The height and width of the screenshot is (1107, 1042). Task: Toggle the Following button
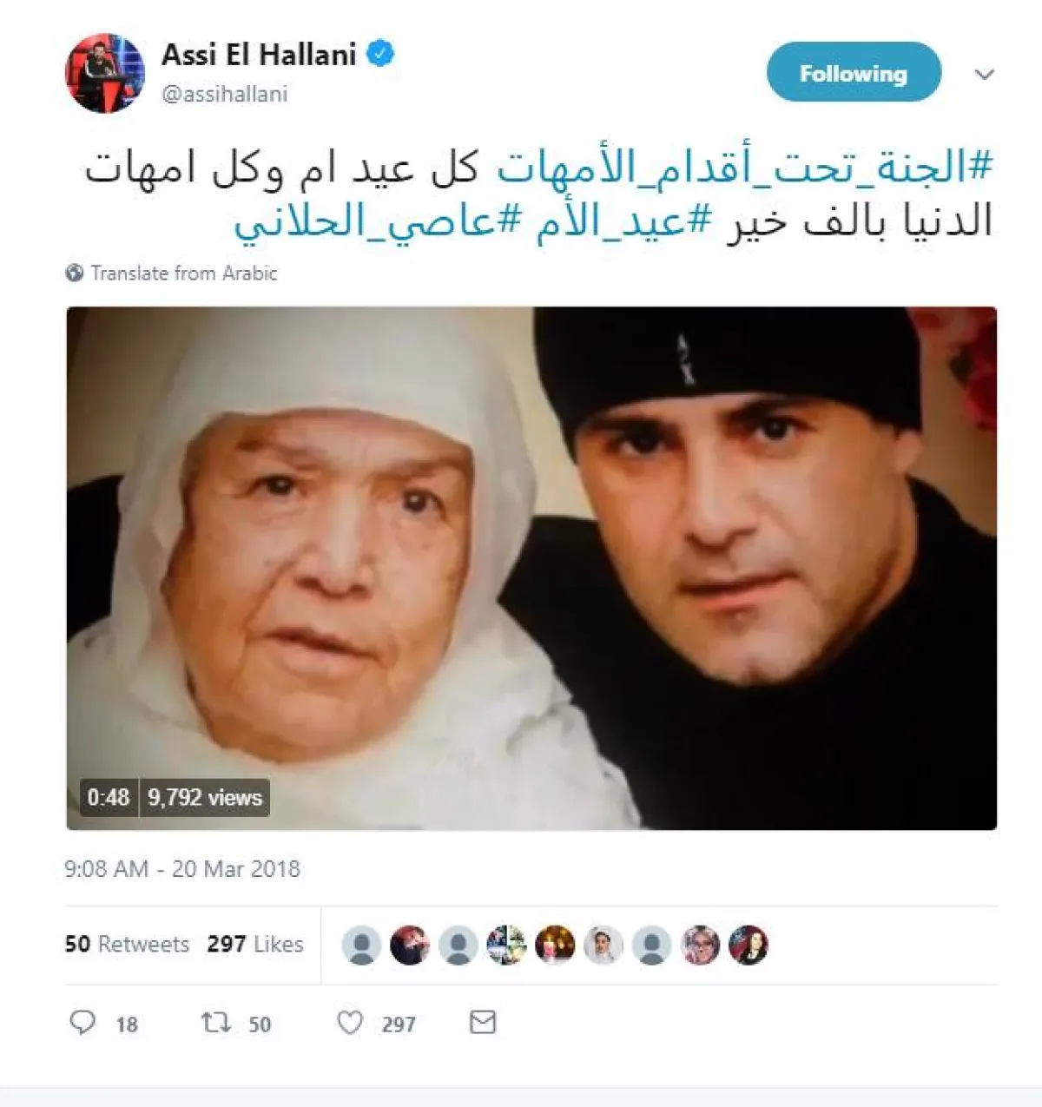(854, 73)
